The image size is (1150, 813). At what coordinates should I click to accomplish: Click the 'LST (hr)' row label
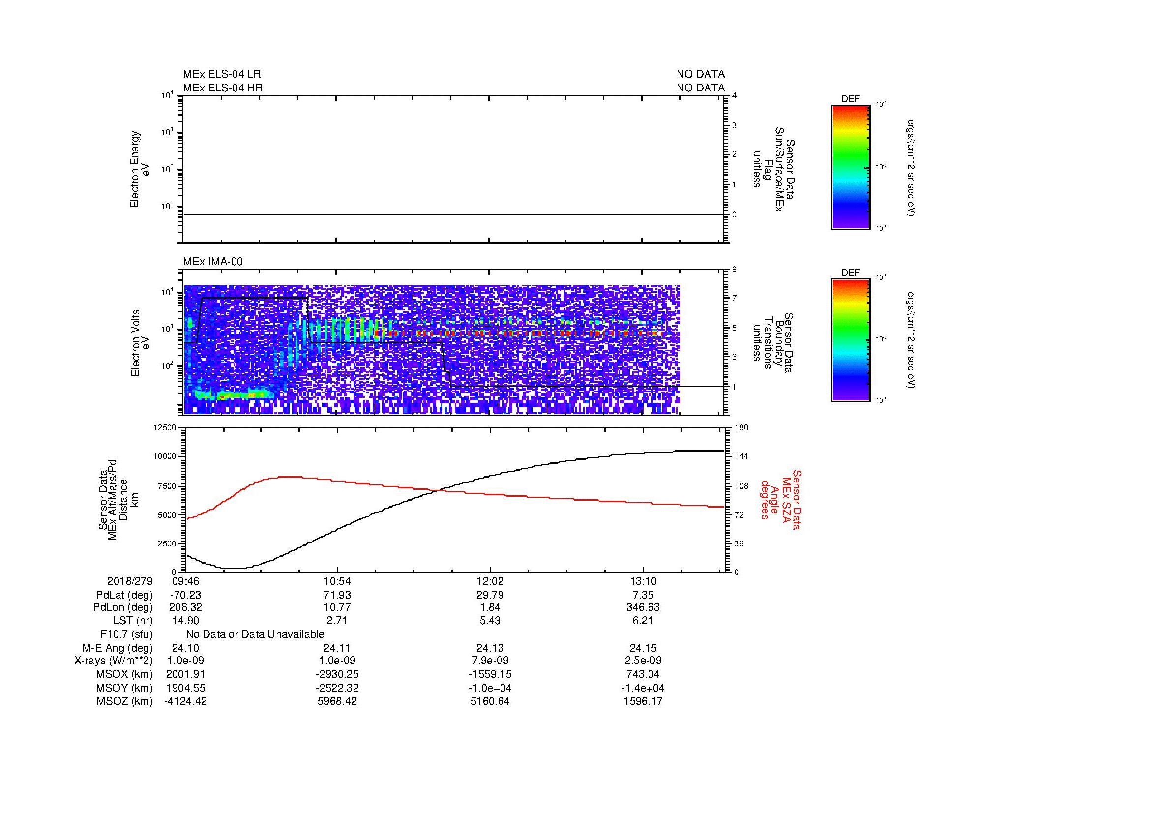pyautogui.click(x=133, y=621)
